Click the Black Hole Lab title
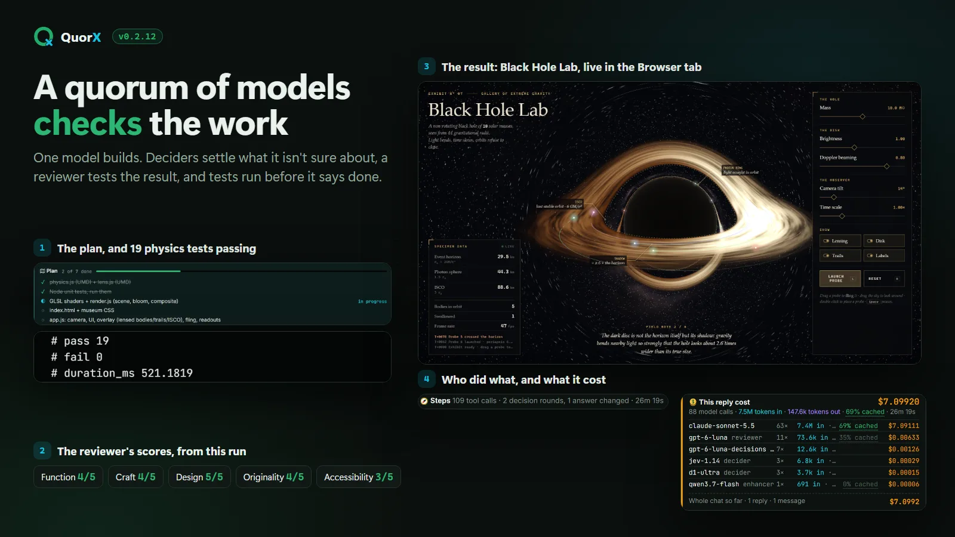The height and width of the screenshot is (537, 955). [488, 110]
